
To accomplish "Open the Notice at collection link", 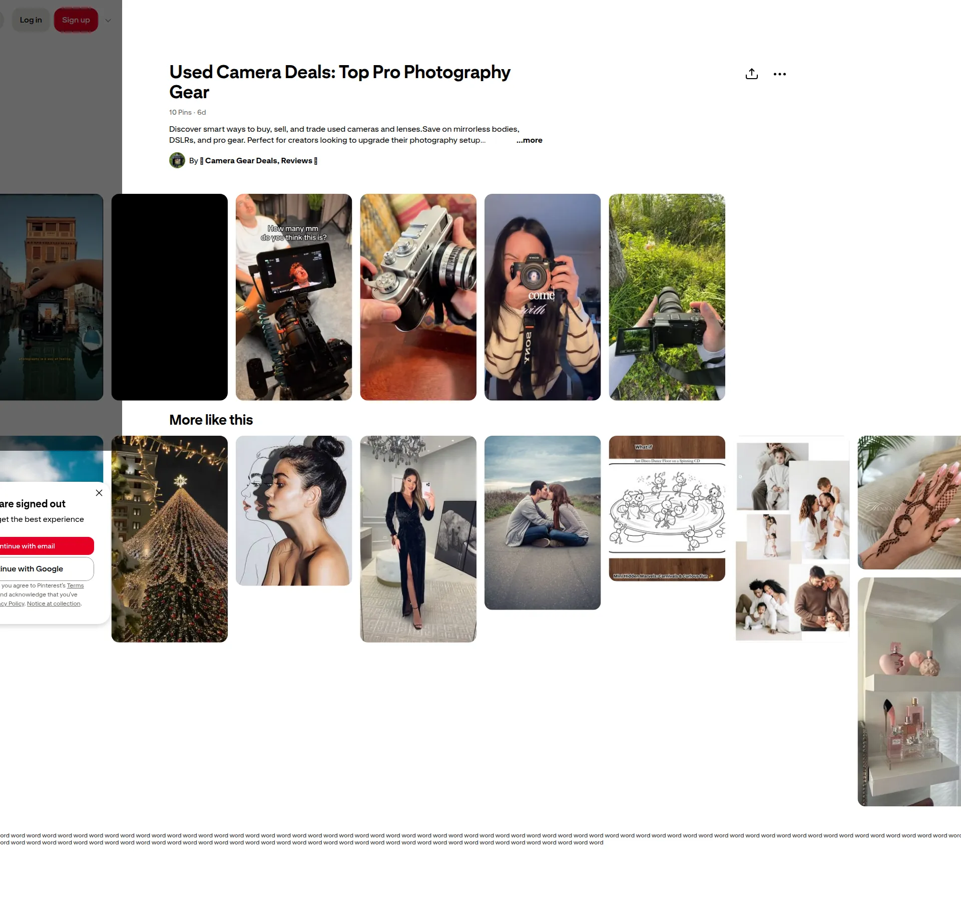I will [54, 604].
